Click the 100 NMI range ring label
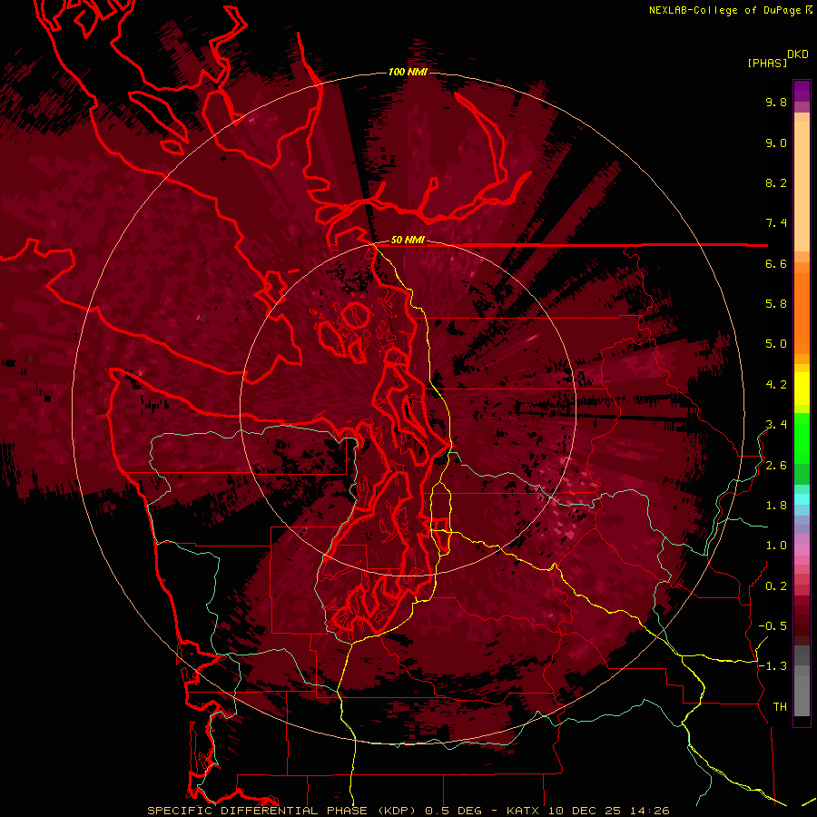This screenshot has height=817, width=817. click(408, 72)
